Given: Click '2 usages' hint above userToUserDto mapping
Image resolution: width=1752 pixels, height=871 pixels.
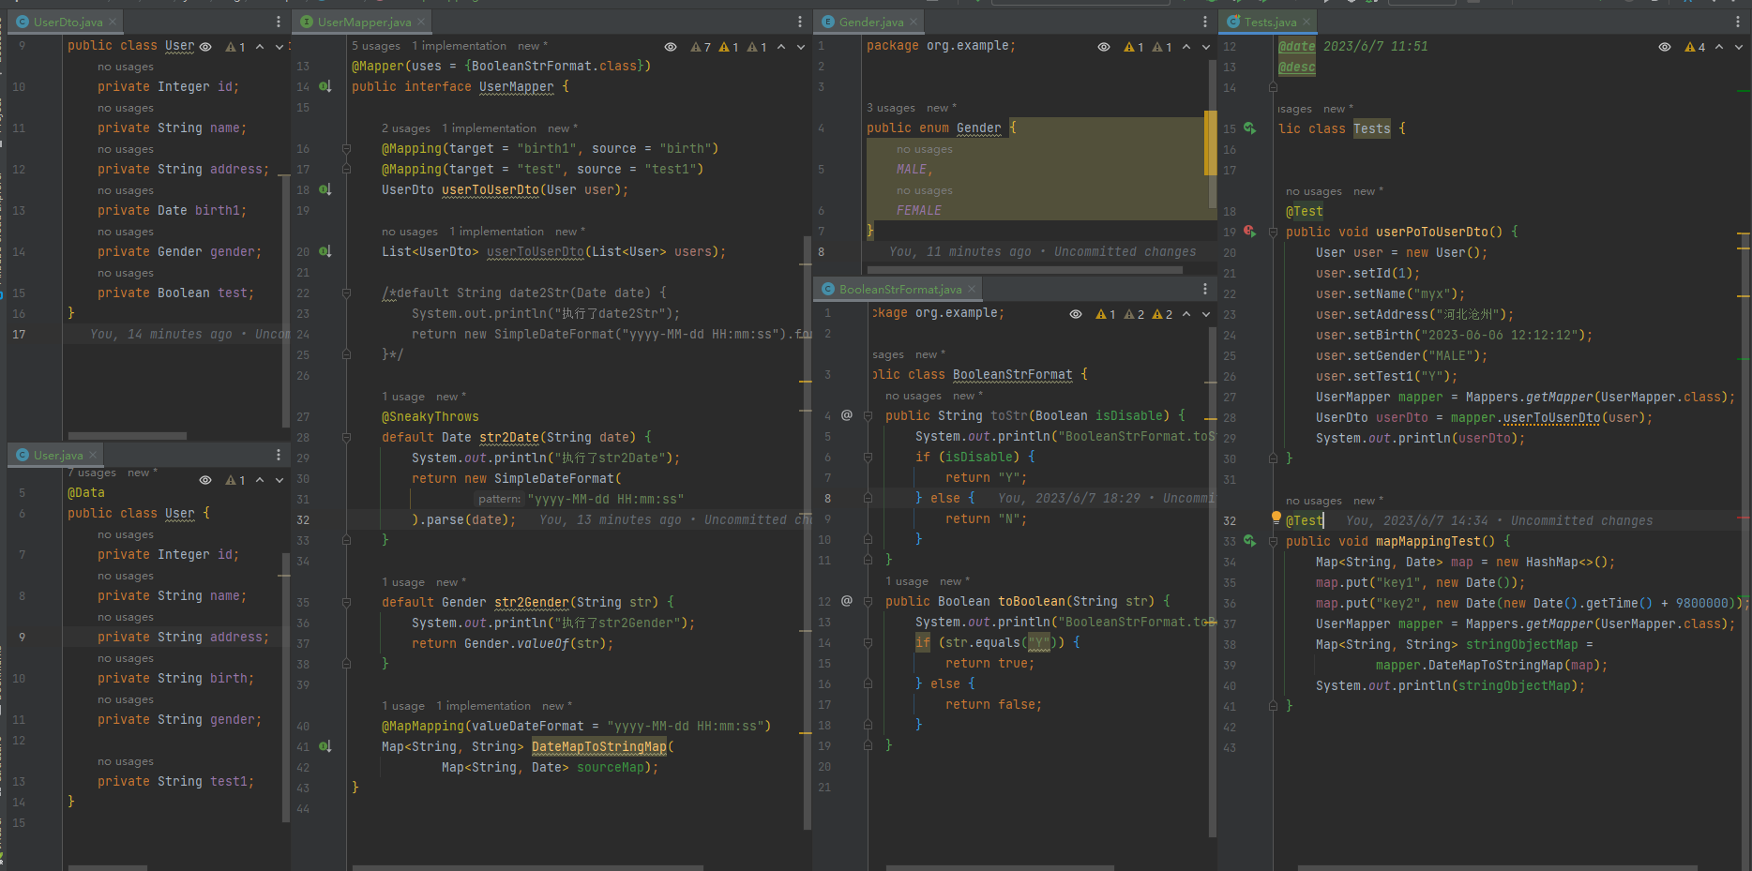Looking at the screenshot, I should coord(406,128).
